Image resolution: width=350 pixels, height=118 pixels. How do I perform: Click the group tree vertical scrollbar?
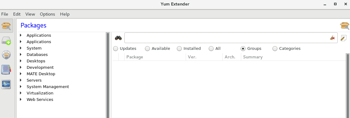[x=108, y=75]
